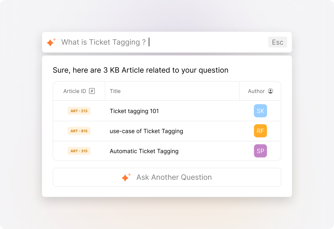Open the Automatic Ticket Tagging article
334x229 pixels.
click(x=144, y=151)
